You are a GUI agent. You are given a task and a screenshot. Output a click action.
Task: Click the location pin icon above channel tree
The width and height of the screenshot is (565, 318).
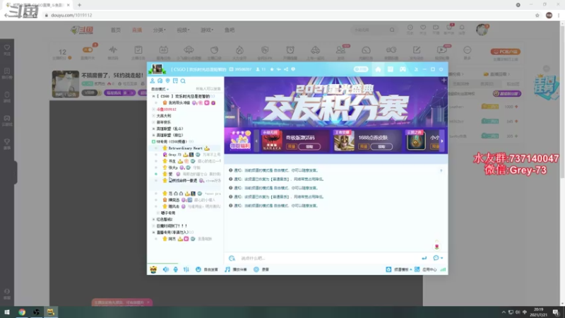coord(167,81)
